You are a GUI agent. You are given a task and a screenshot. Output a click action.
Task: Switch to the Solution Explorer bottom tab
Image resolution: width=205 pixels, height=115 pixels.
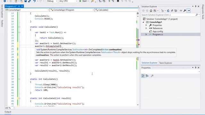click(149, 63)
